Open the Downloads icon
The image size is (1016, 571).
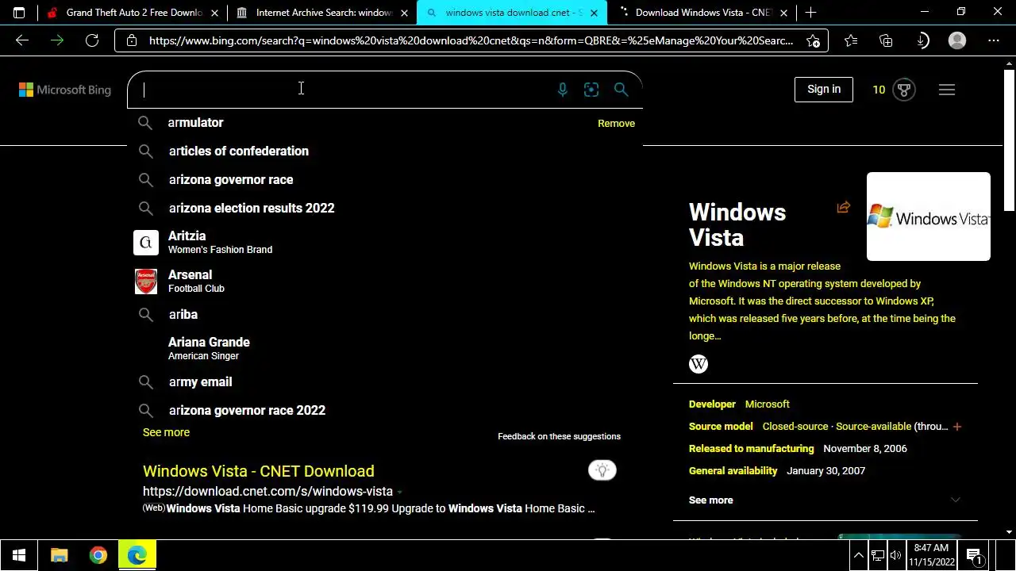pos(922,40)
